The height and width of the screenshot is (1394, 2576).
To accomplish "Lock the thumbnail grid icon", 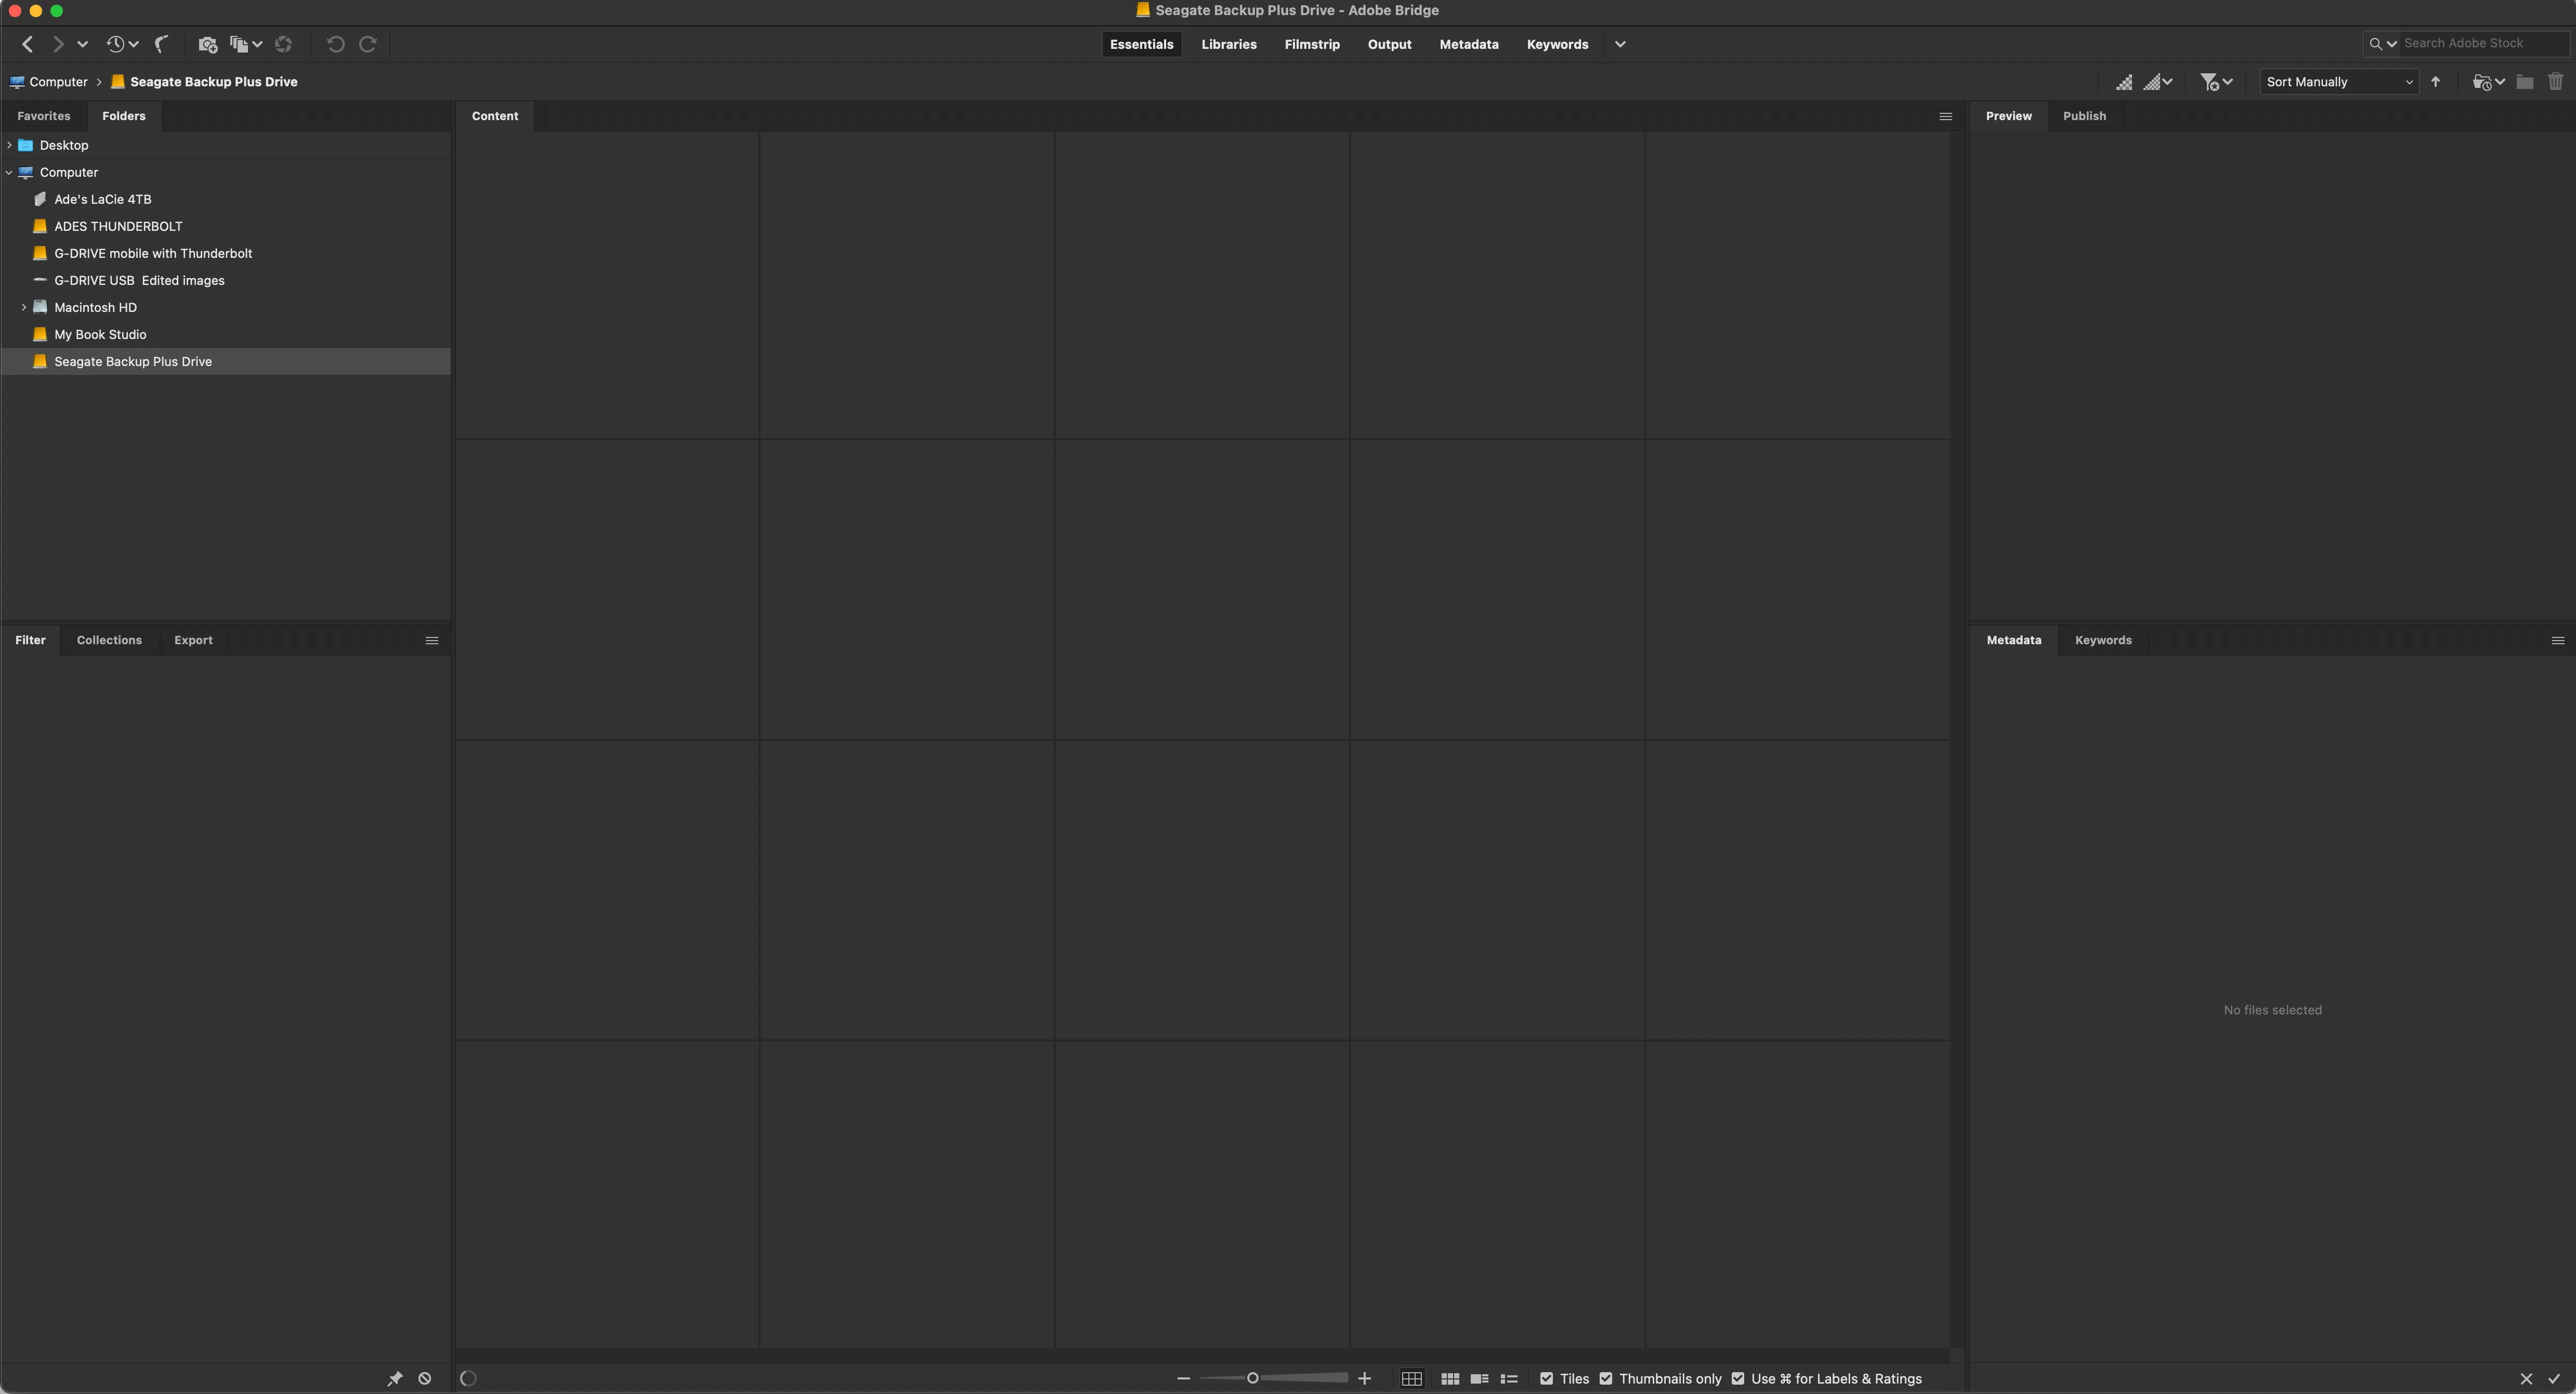I will click(x=1411, y=1378).
